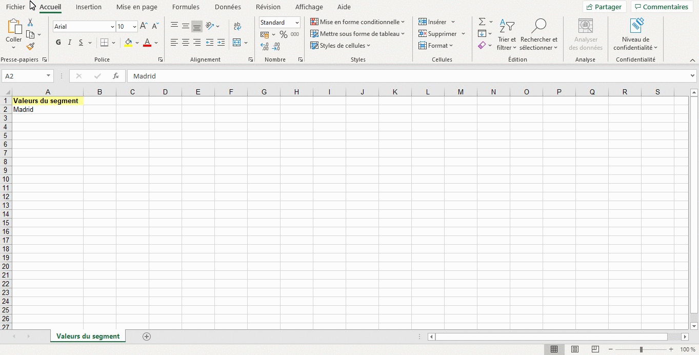Toggle underline S formatting
Screen dimensions: 699x355
(x=81, y=43)
